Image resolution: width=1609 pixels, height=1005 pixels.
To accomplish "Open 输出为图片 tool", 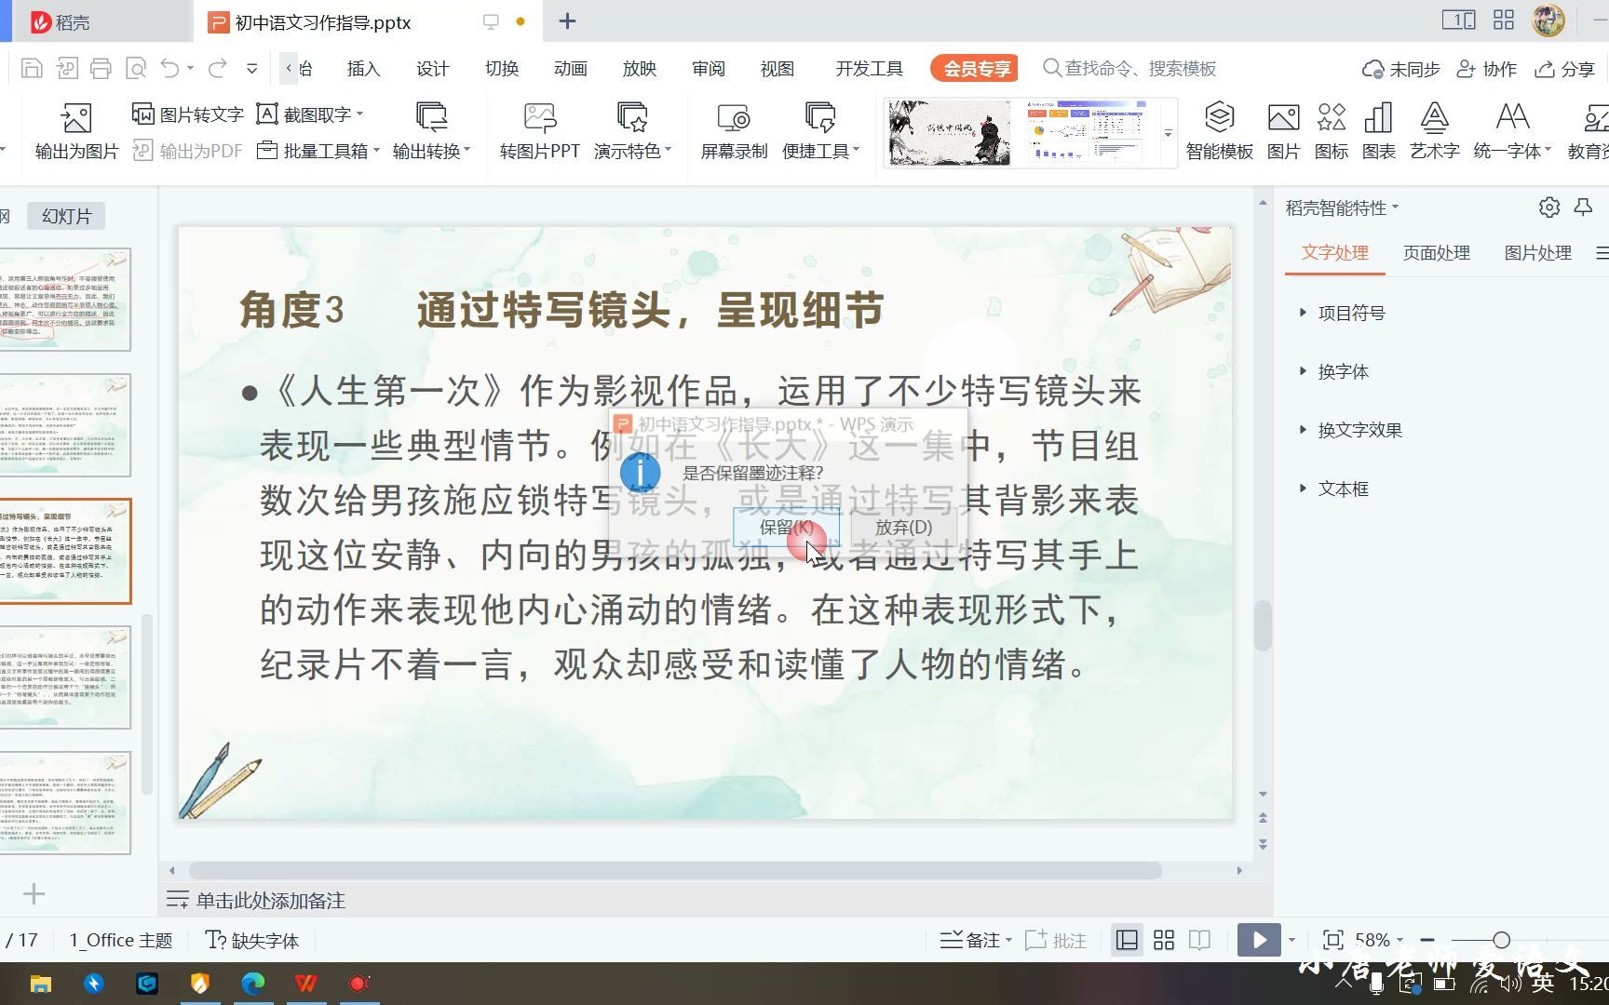I will pos(76,132).
